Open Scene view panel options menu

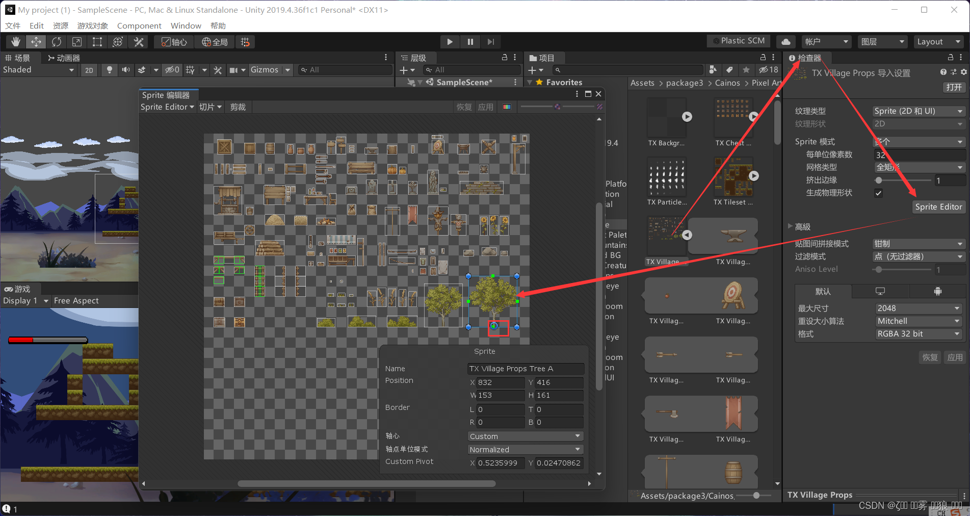click(386, 58)
